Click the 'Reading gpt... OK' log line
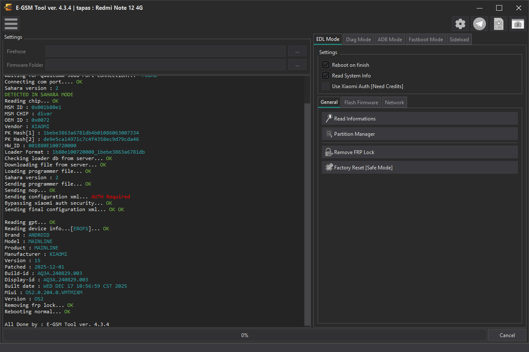This screenshot has height=352, width=529. 30,222
